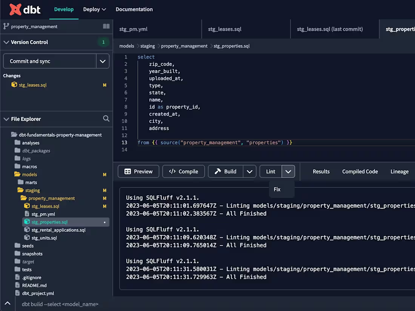Click the Changes count badge in Version Control
This screenshot has height=311, width=415.
[103, 42]
